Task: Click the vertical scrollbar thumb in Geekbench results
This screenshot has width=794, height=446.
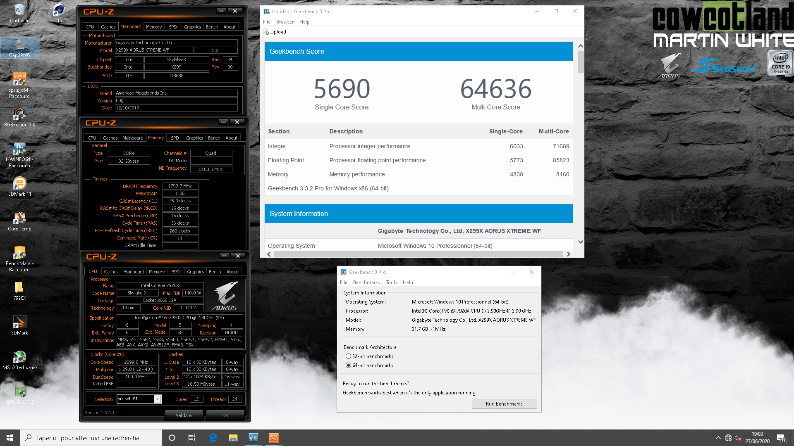Action: [x=581, y=62]
